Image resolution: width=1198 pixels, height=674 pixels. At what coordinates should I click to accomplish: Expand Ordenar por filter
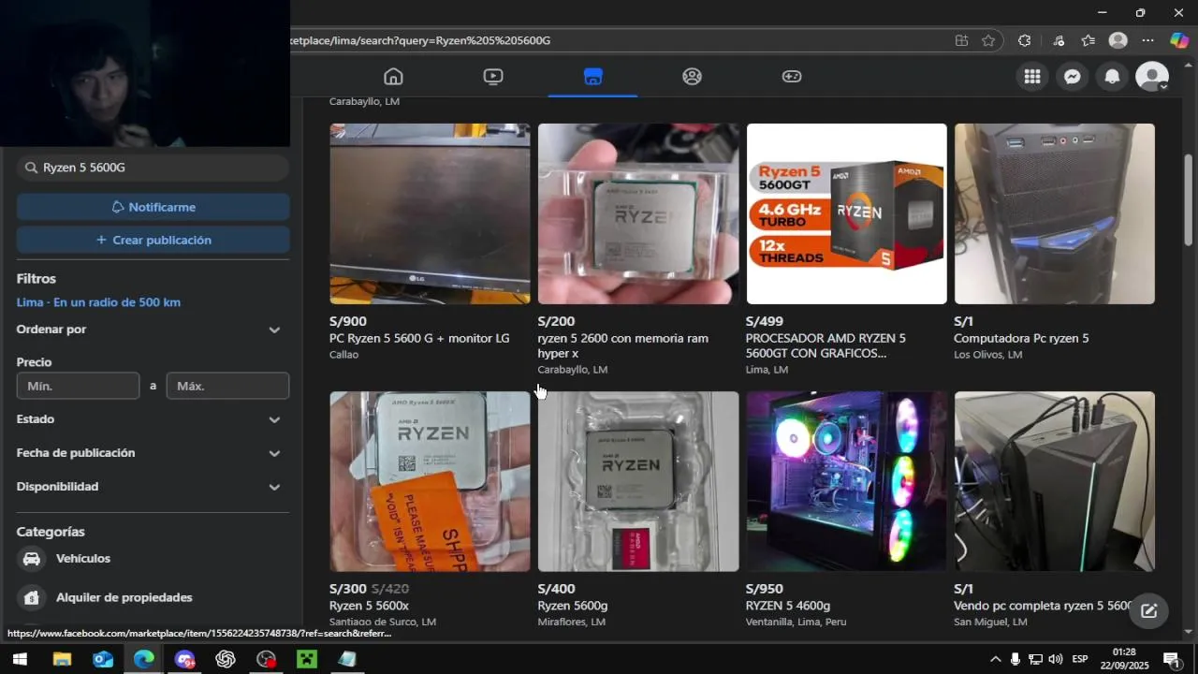pyautogui.click(x=153, y=330)
